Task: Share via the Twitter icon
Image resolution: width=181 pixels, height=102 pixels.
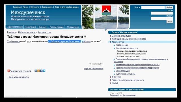Action: (44, 71)
